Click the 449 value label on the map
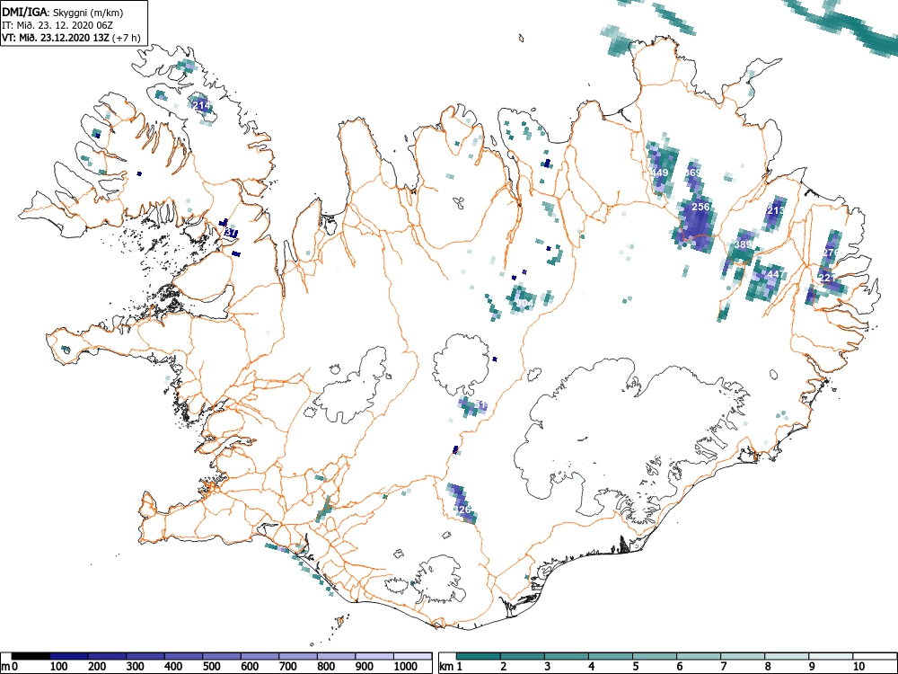Screen dimensions: 898x674 pos(659,173)
